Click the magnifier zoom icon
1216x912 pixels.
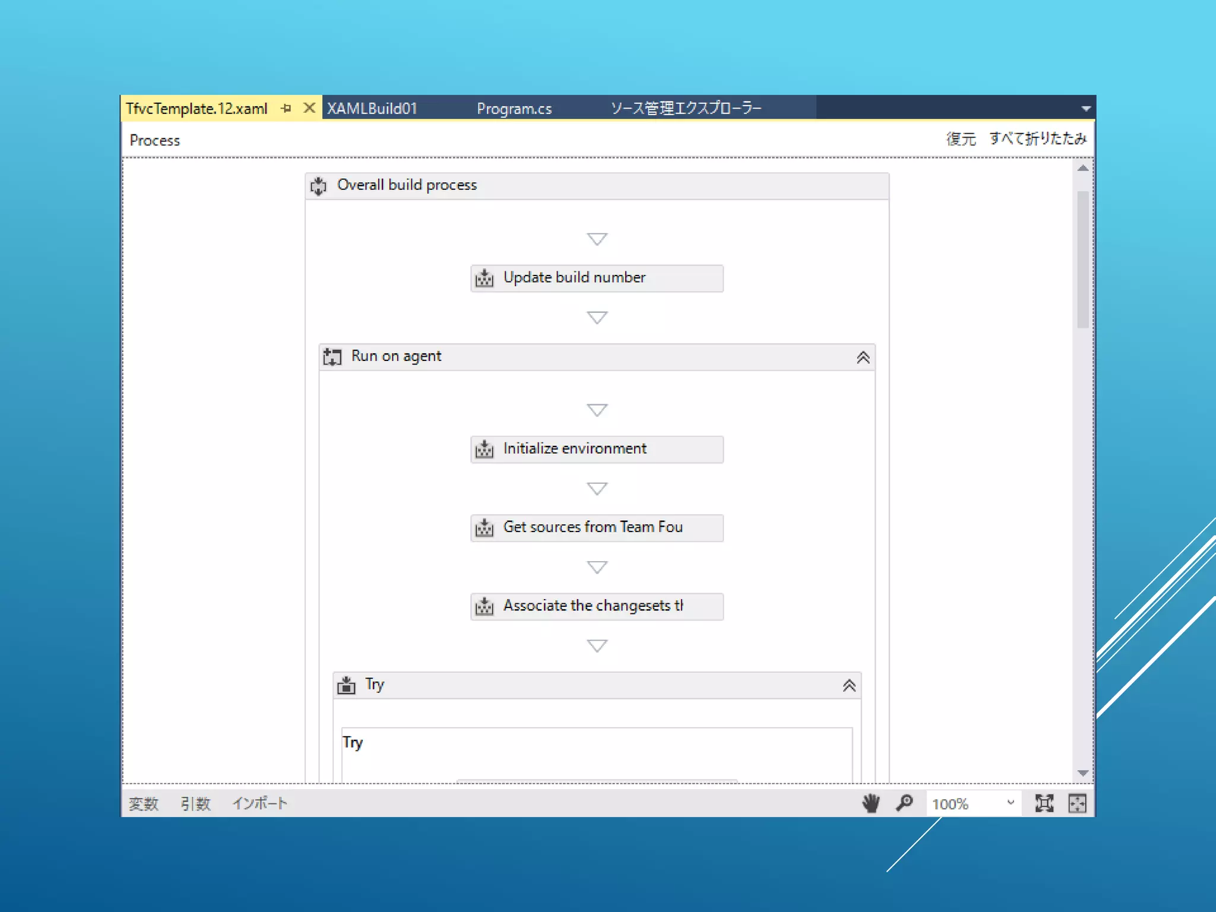coord(904,803)
